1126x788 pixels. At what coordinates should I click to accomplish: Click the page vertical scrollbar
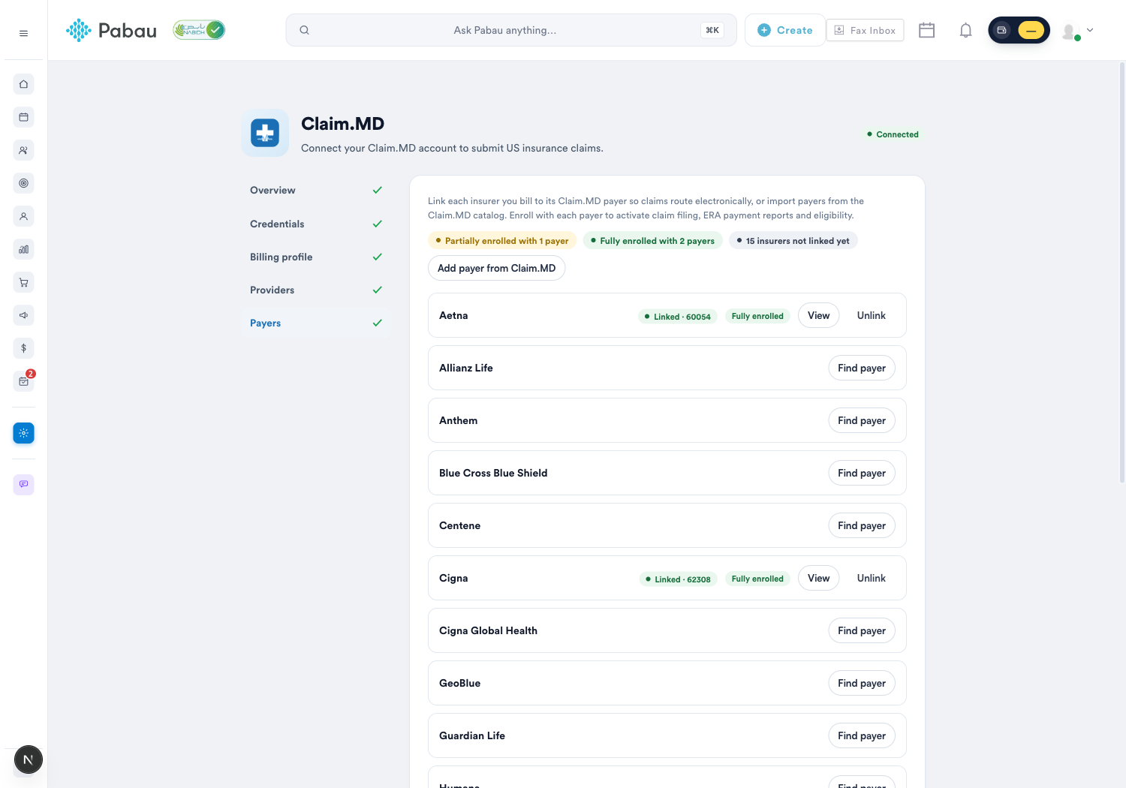click(1122, 272)
